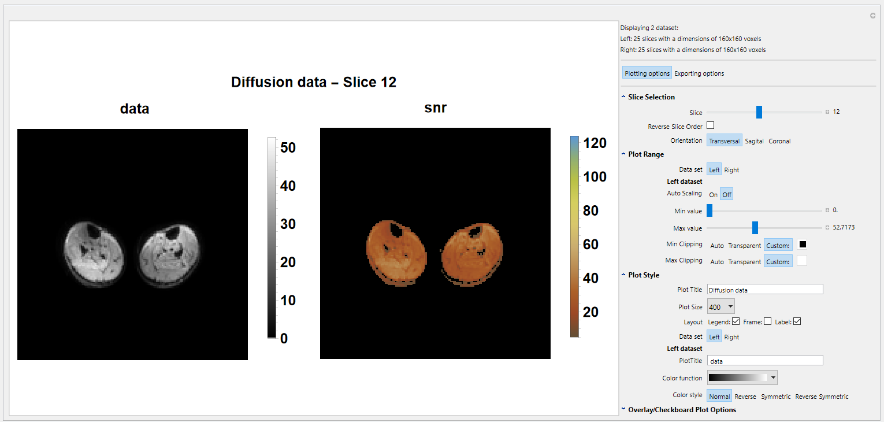
Task: Set Min Clipping to Auto
Action: click(x=717, y=245)
